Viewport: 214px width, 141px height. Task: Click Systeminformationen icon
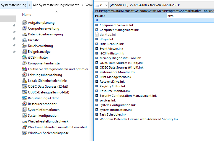pos(25,110)
